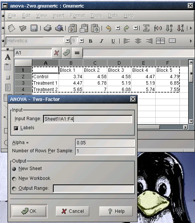Click the Alpha value input field

tap(105, 142)
